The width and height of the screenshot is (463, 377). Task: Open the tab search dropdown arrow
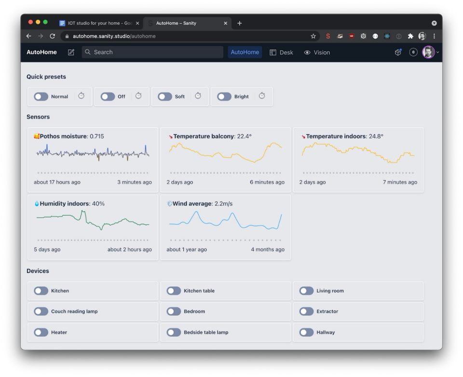(x=434, y=23)
